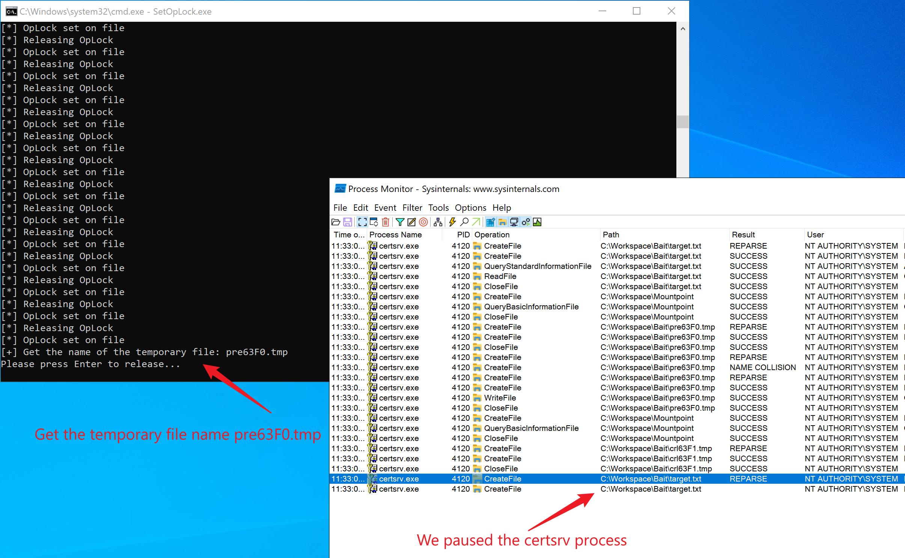Click the Result column header
This screenshot has width=905, height=558.
tap(766, 235)
